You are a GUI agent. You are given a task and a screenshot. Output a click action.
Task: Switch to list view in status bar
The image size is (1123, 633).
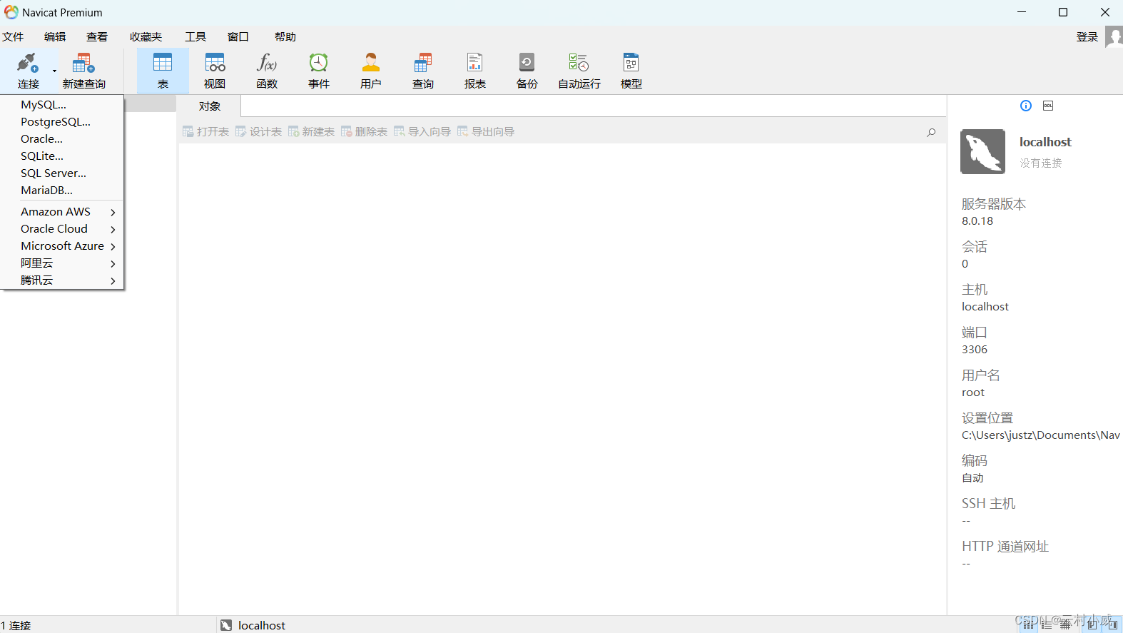tap(1047, 624)
